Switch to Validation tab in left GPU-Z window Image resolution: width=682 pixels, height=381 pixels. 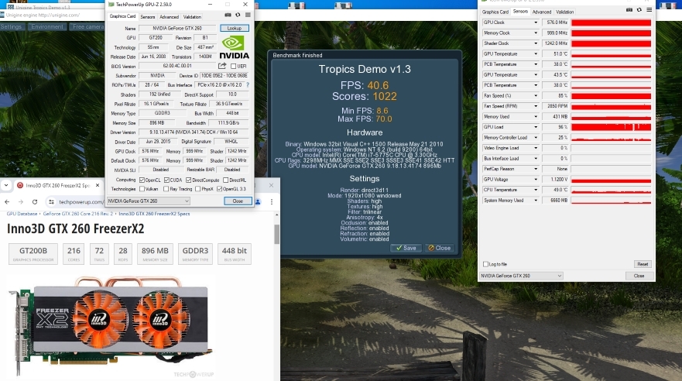coord(192,16)
